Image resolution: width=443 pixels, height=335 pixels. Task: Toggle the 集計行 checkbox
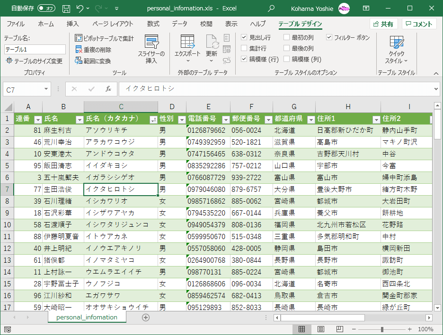[x=244, y=48]
